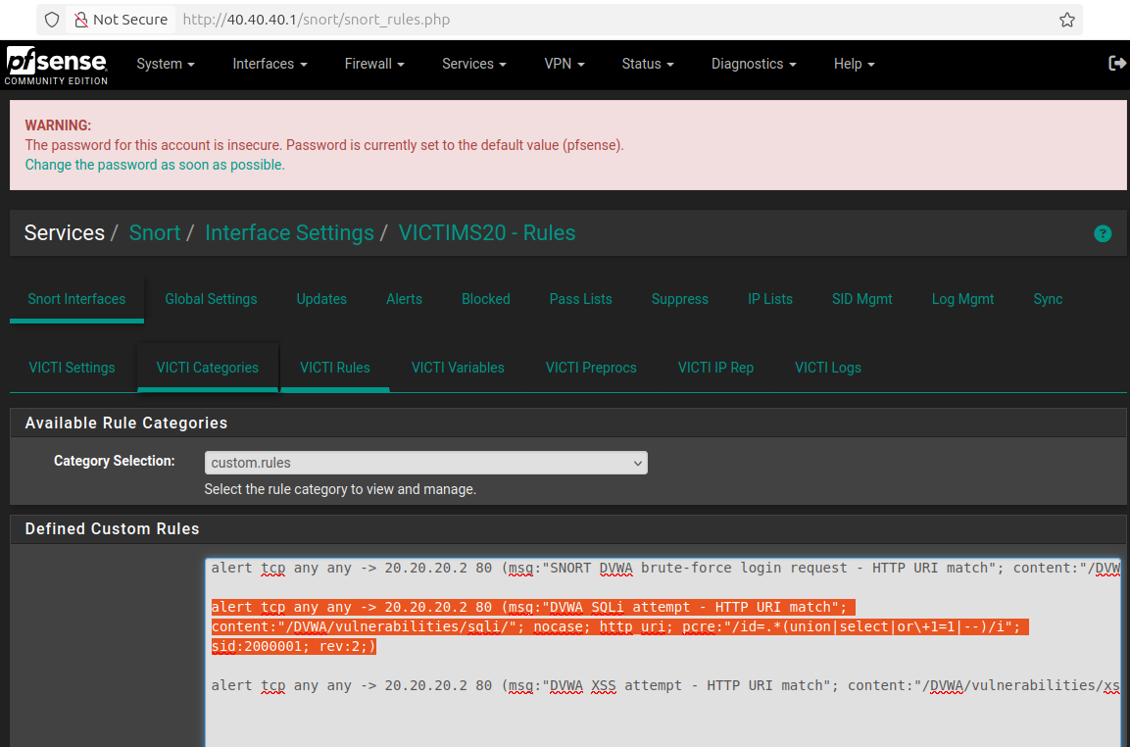
Task: Switch to VICTI Preprocs tab
Action: (x=591, y=368)
